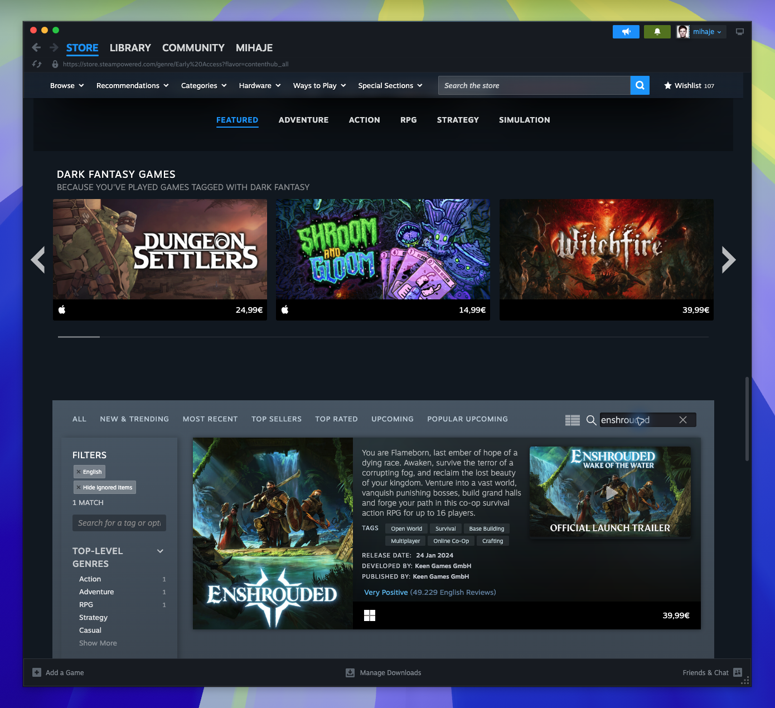Expand the Ways to Play dropdown
This screenshot has height=708, width=775.
319,85
